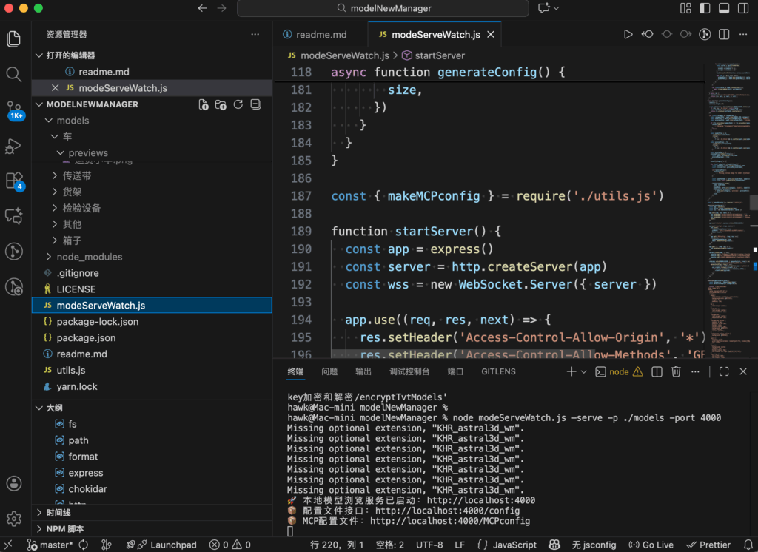The height and width of the screenshot is (552, 758).
Task: Maximize the terminal panel size
Action: coord(724,371)
